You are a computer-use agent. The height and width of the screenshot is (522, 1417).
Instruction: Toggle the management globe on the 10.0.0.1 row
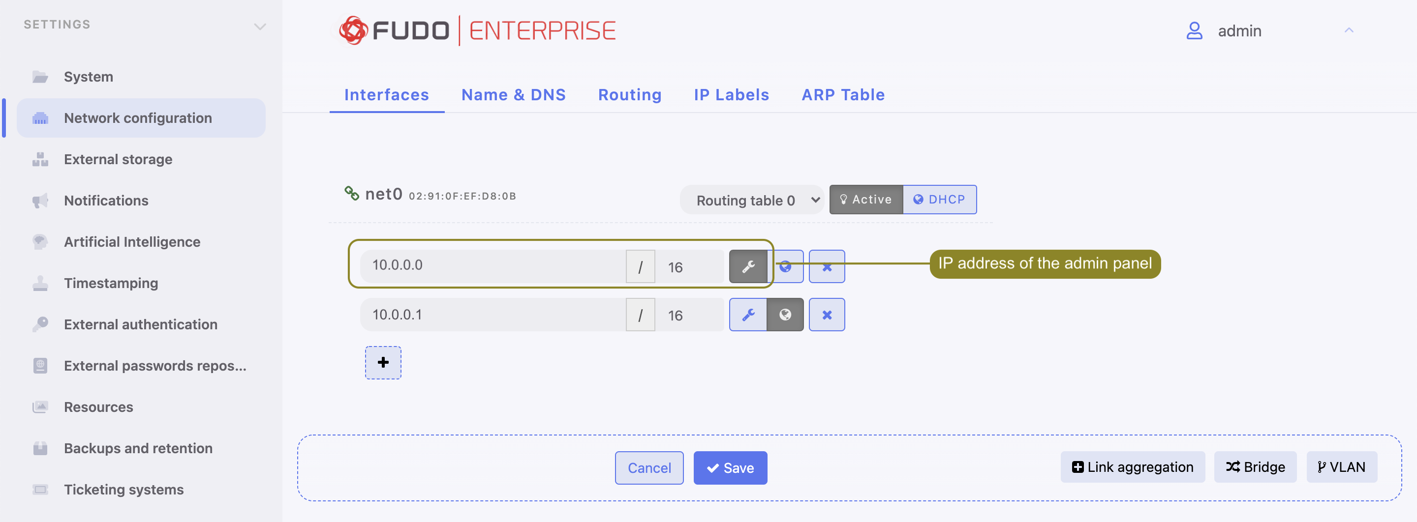[785, 314]
